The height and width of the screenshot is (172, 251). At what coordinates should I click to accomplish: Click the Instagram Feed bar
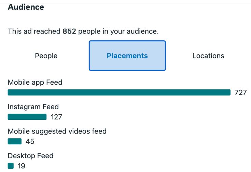tap(27, 117)
